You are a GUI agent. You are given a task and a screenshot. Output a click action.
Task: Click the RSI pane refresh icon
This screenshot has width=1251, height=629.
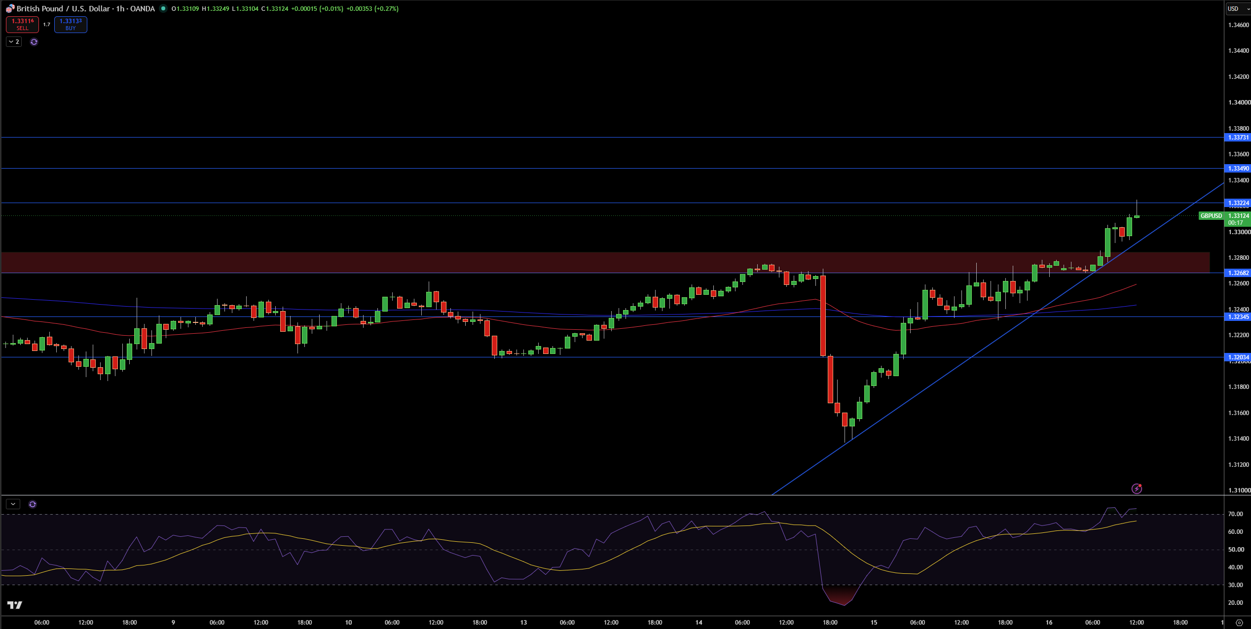(33, 504)
